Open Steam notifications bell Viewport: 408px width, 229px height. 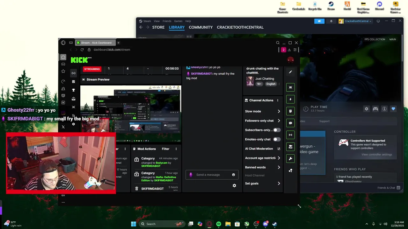tap(331, 21)
